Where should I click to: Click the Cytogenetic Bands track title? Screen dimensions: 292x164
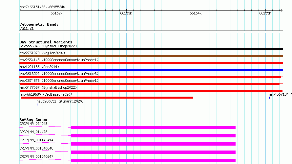click(39, 24)
